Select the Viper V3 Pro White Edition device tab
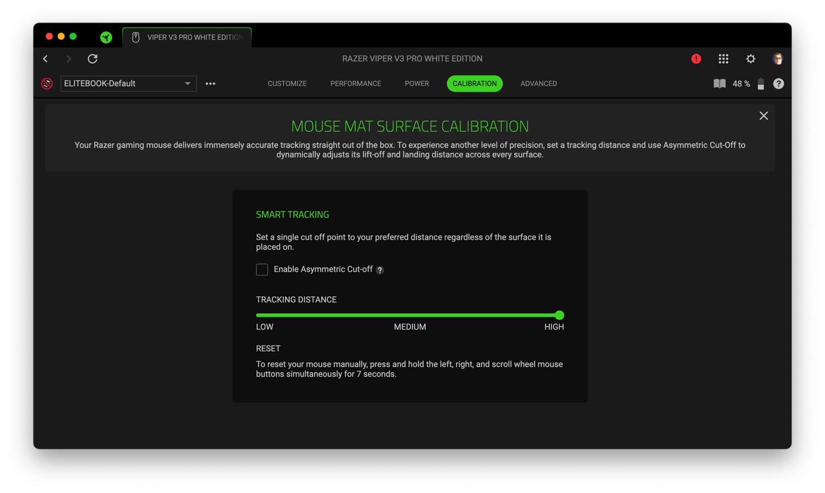The image size is (825, 493). click(x=187, y=37)
